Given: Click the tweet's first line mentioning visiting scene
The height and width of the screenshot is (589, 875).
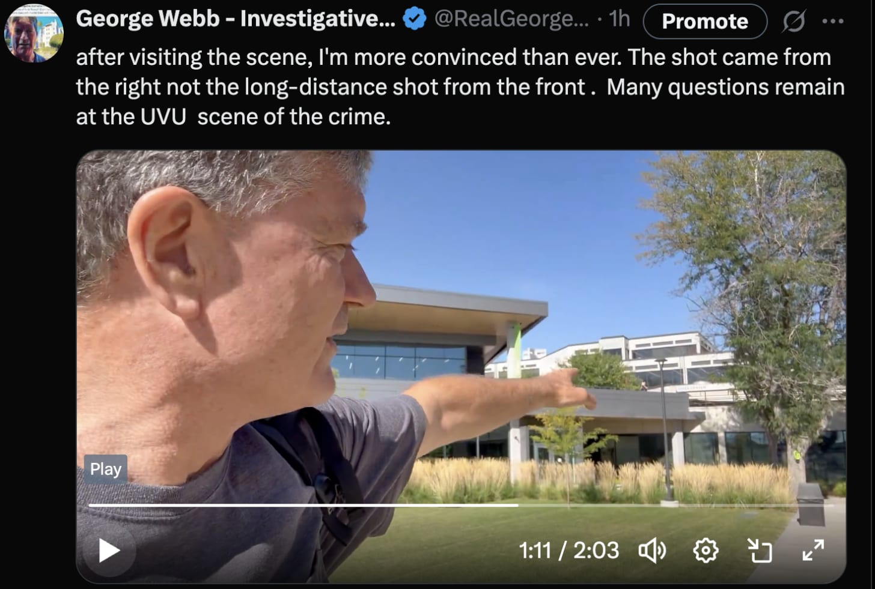Looking at the screenshot, I should 453,57.
